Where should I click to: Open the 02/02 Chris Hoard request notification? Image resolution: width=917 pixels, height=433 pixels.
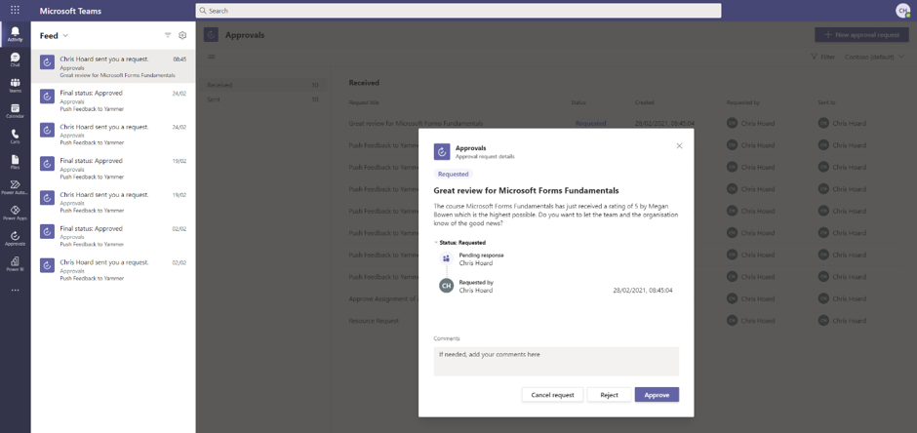[x=113, y=269]
